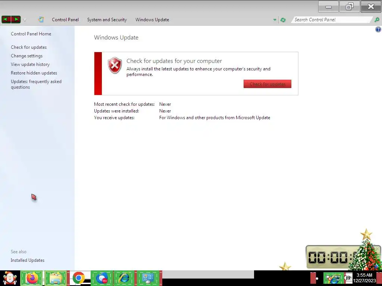This screenshot has width=382, height=286.
Task: Select Windows Update breadcrumb
Action: 152,20
